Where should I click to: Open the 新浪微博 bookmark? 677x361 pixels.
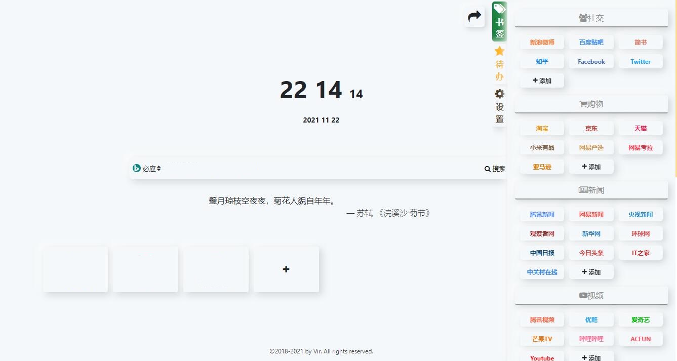(x=542, y=43)
